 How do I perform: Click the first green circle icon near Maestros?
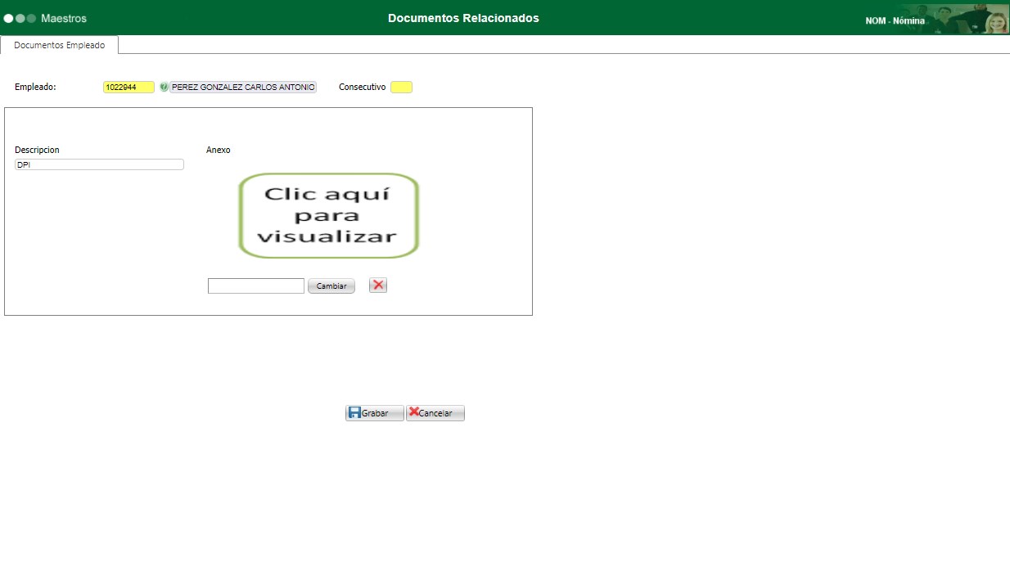click(x=8, y=16)
